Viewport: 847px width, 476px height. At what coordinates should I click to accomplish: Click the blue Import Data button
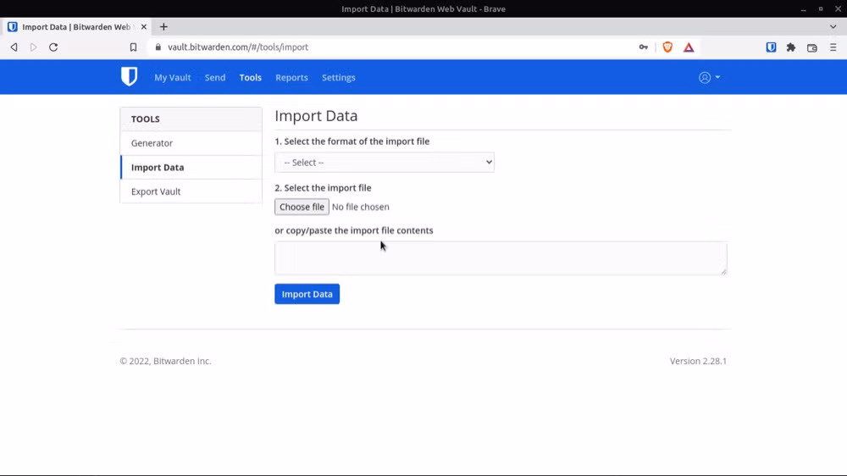click(307, 294)
